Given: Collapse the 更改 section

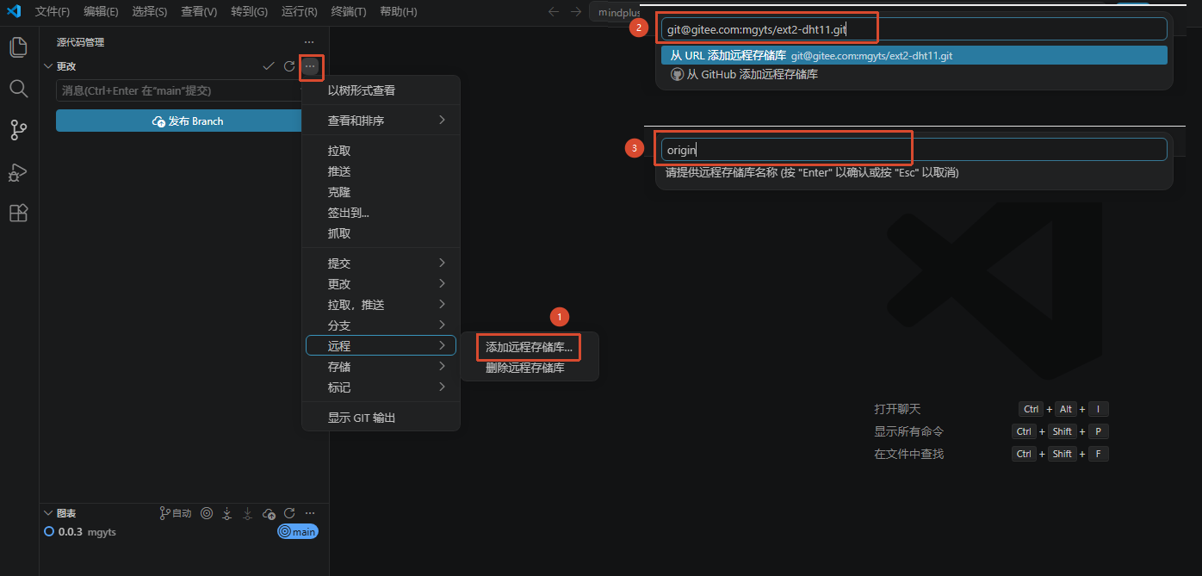Looking at the screenshot, I should click(x=48, y=66).
